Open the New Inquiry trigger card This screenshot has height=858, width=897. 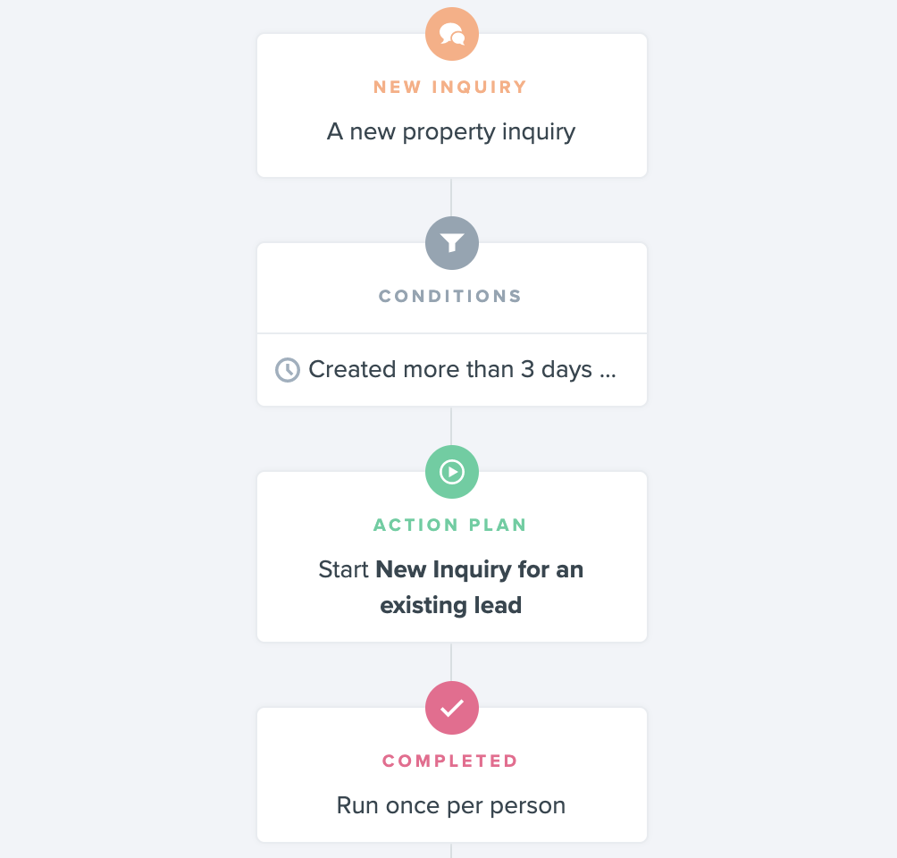point(452,105)
